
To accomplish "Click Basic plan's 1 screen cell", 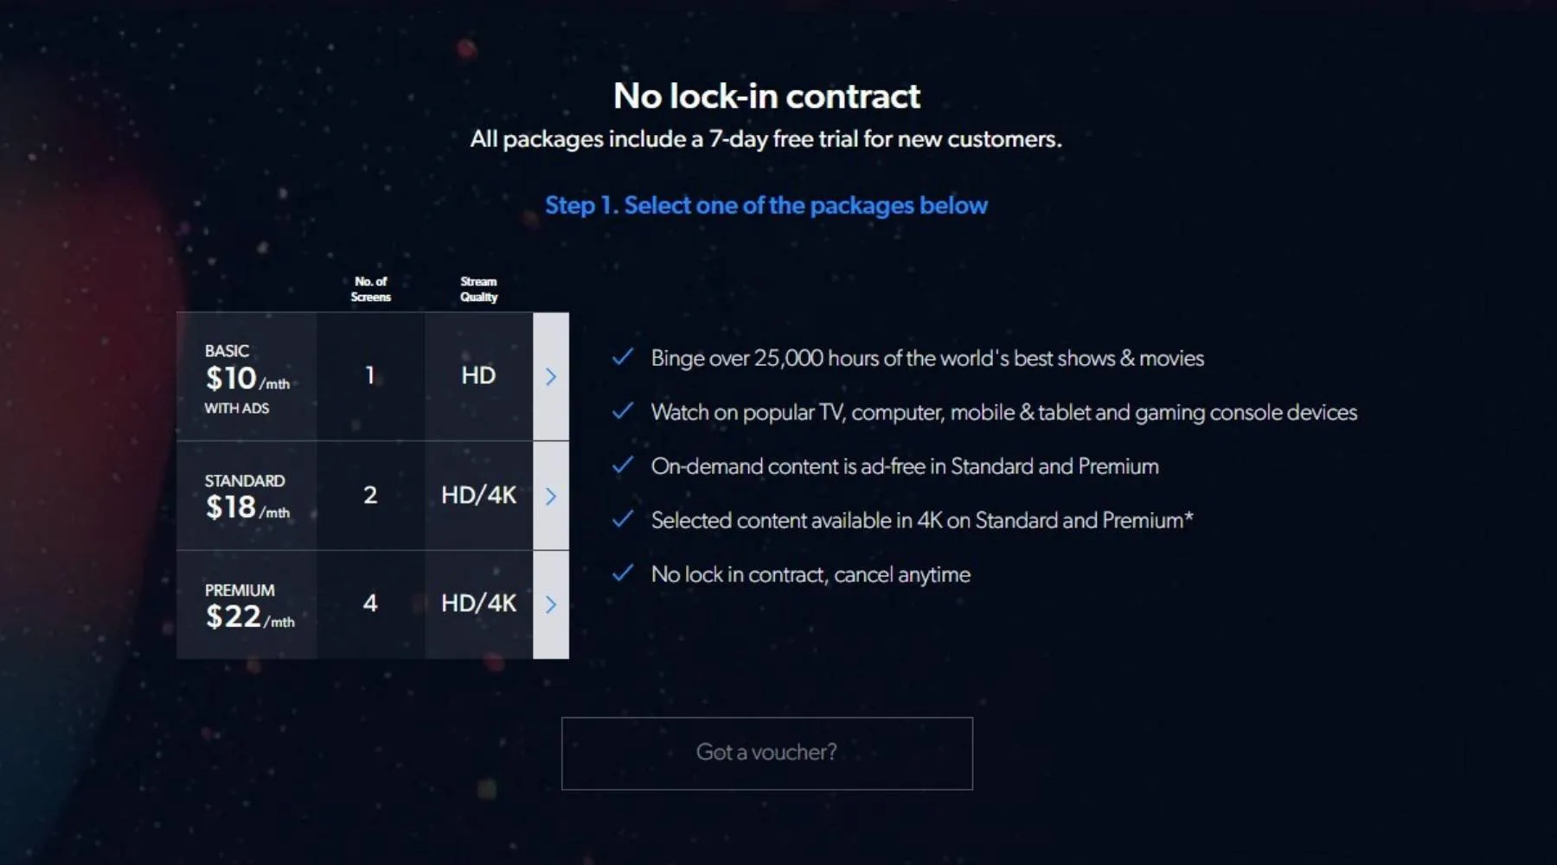I will 370,375.
